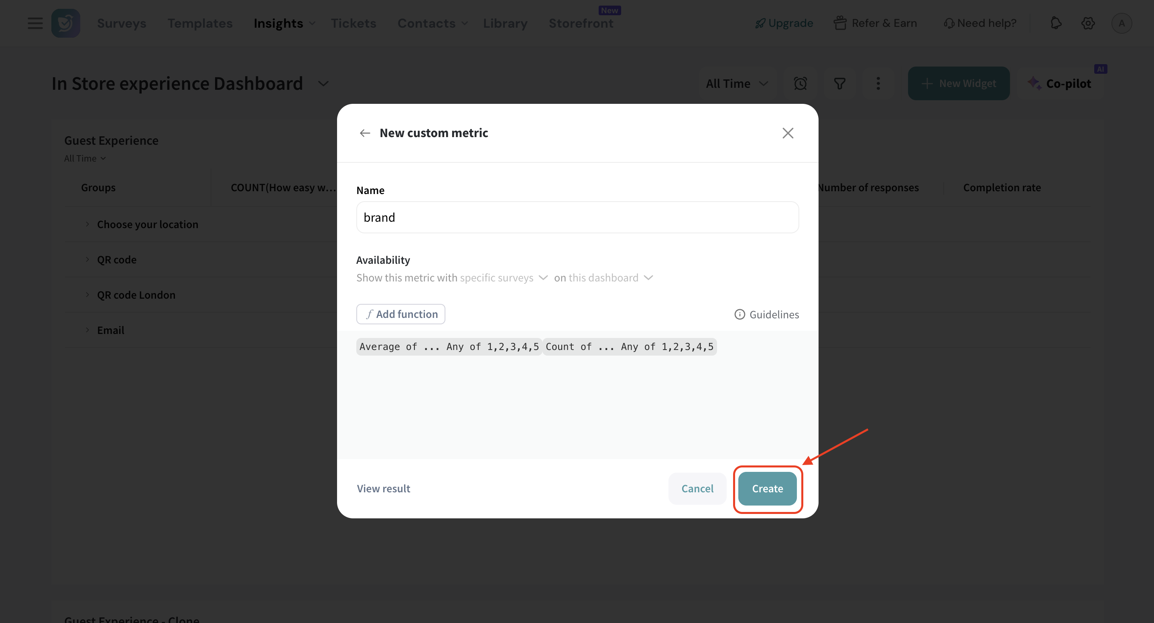
Task: Click the schedule clock icon
Action: tap(800, 83)
